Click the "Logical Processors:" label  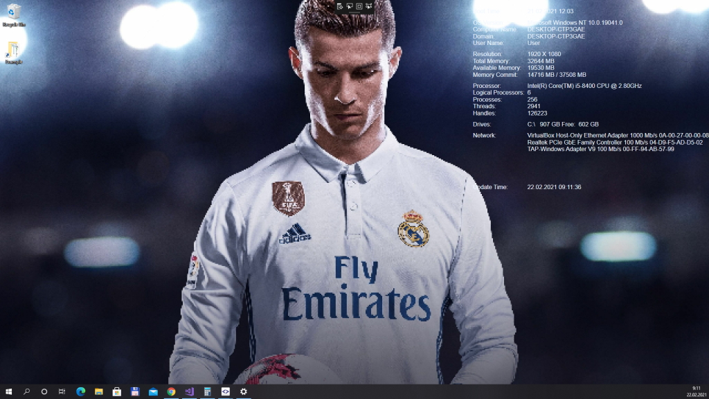(499, 93)
